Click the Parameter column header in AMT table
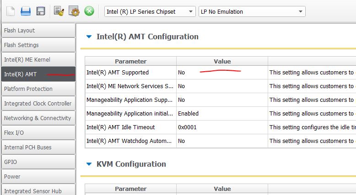This screenshot has width=356, height=195. click(130, 61)
